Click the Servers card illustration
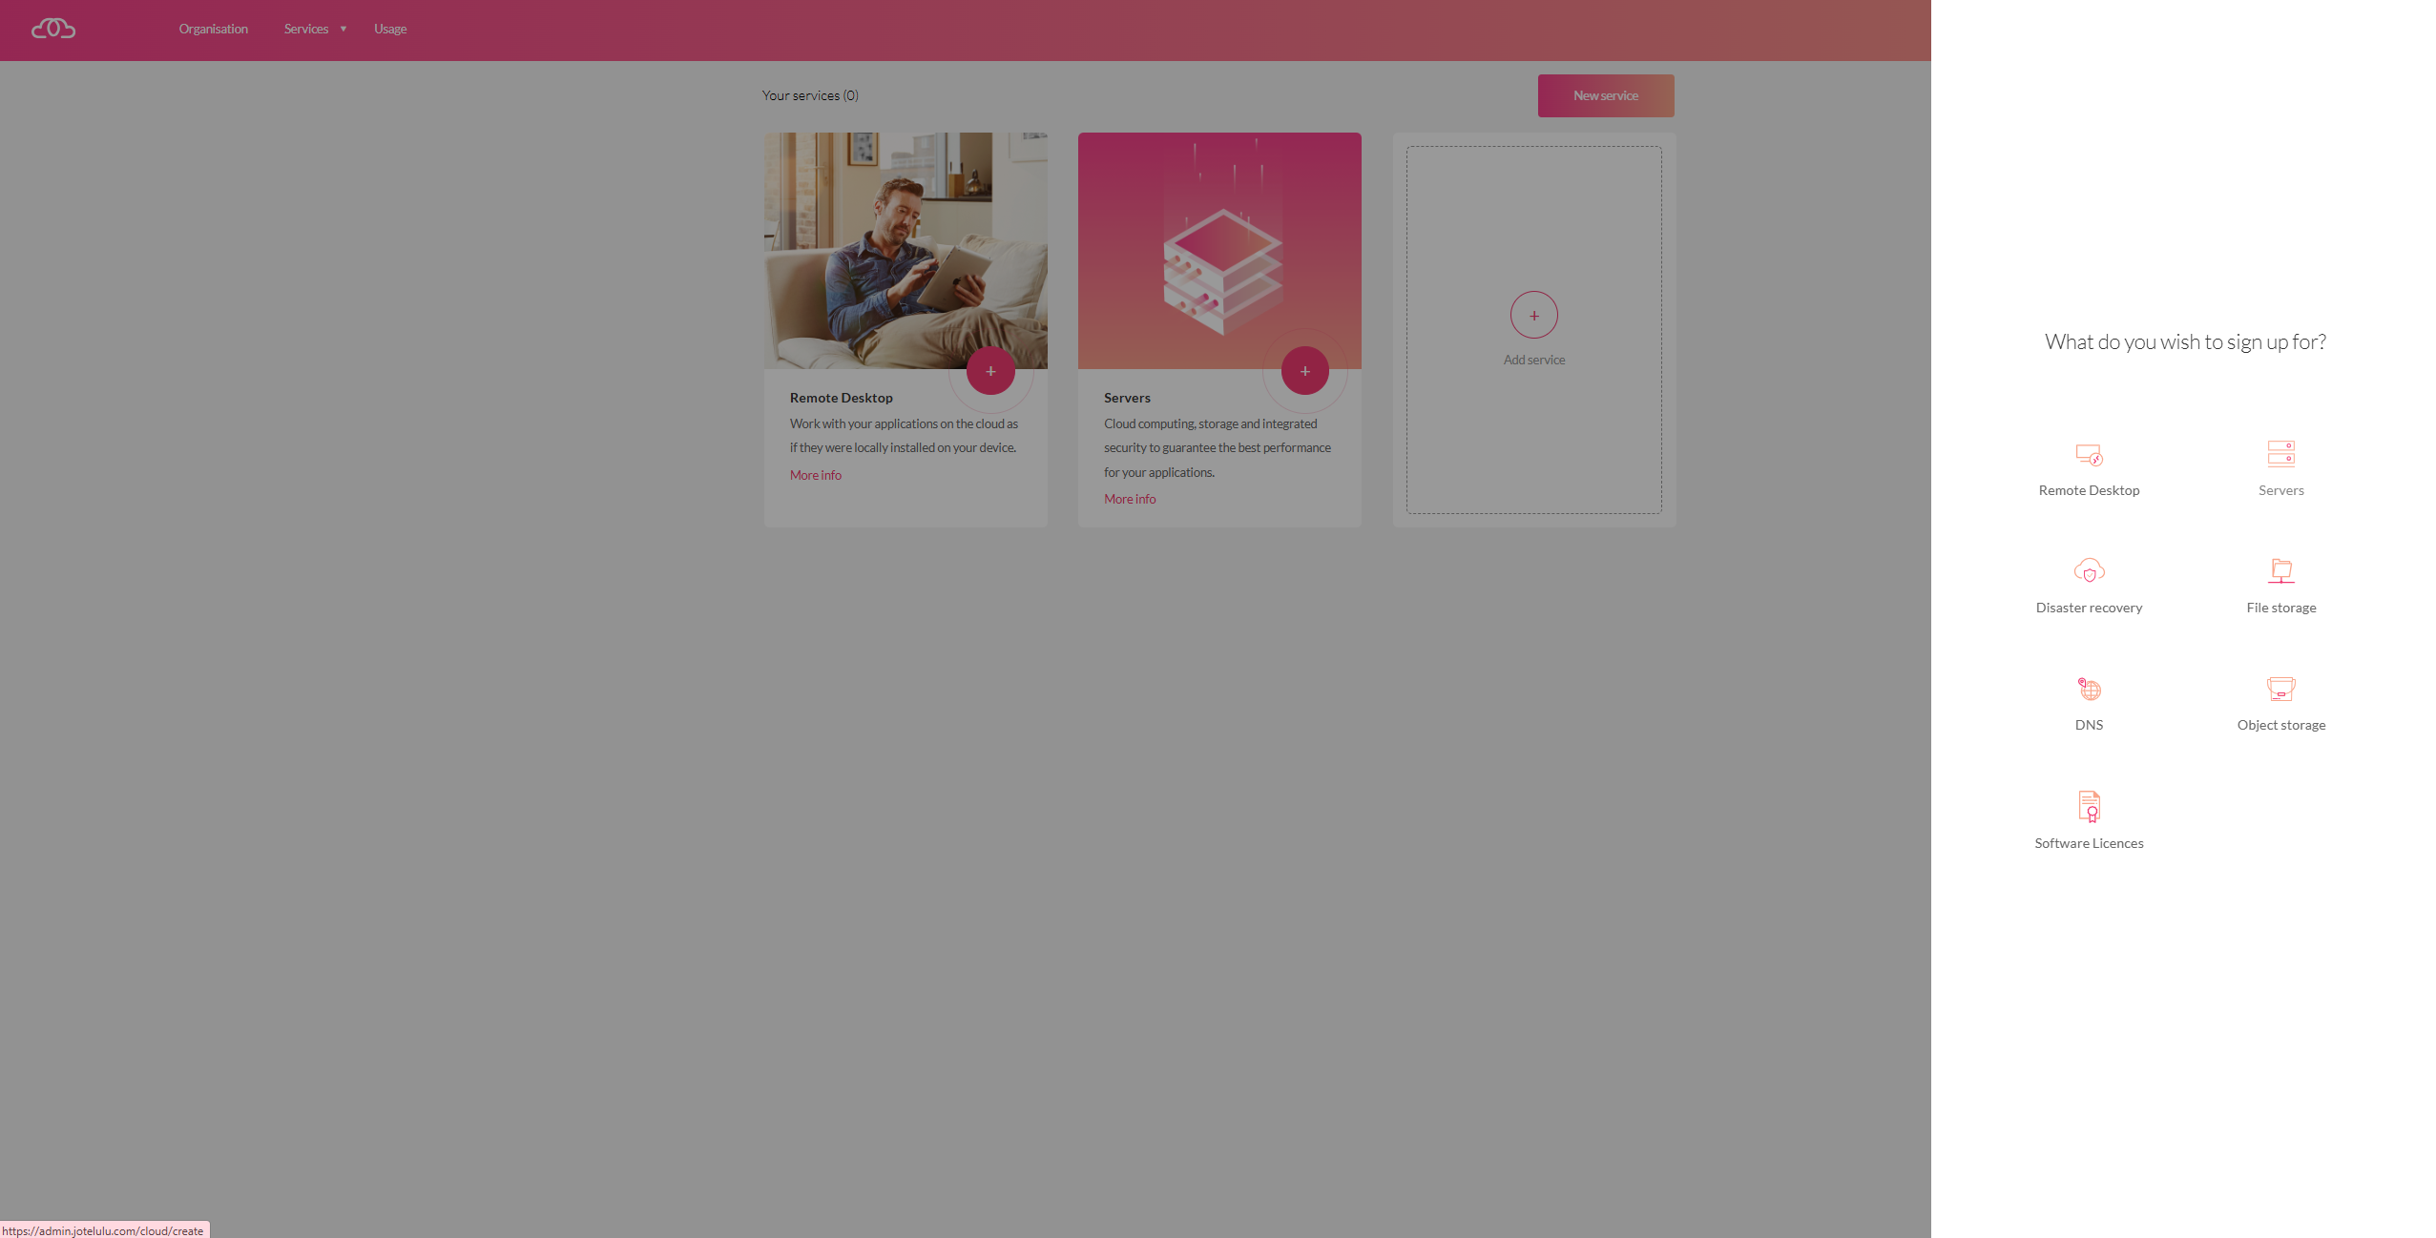Screen dimensions: 2436x1238 coord(1218,250)
